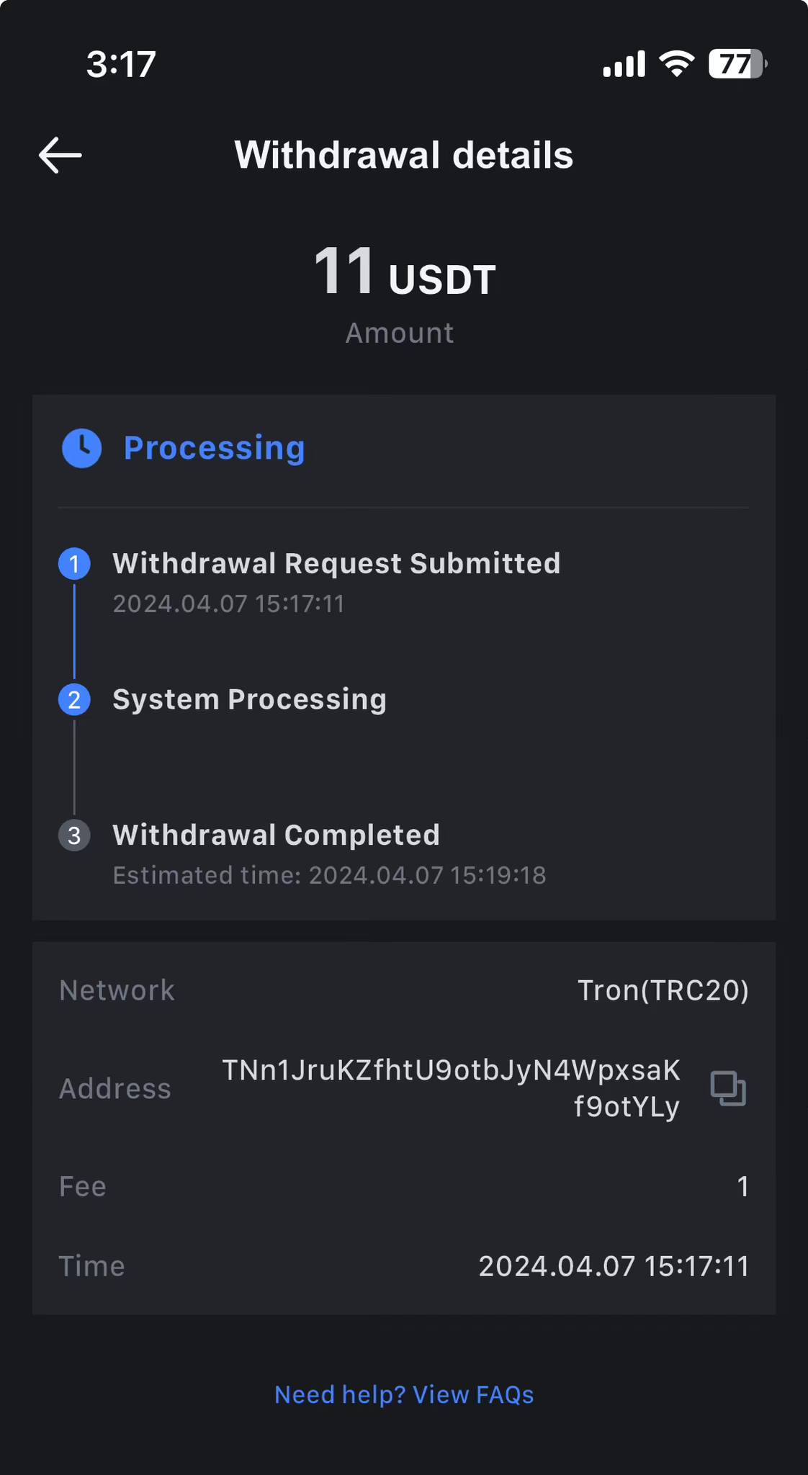This screenshot has height=1475, width=808.
Task: Tap the cellular signal bars icon
Action: click(x=624, y=64)
